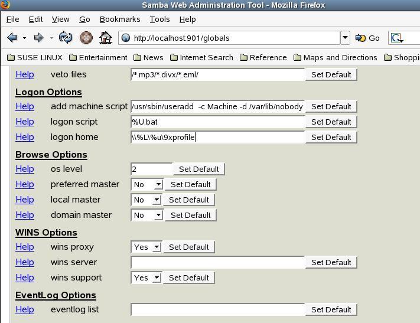Click the Forward arrow navigation icon
420x323 pixels.
click(38, 38)
